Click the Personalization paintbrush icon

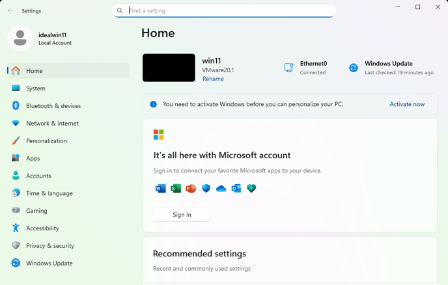pyautogui.click(x=16, y=141)
